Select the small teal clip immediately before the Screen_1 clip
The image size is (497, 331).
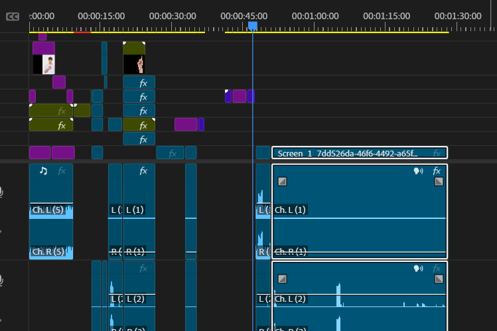coord(263,153)
